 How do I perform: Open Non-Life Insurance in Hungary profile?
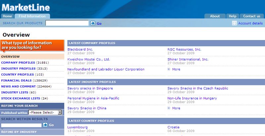click(x=192, y=98)
